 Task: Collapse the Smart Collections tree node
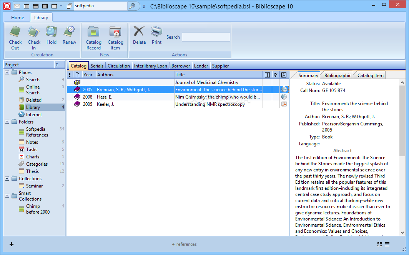[x=7, y=196]
